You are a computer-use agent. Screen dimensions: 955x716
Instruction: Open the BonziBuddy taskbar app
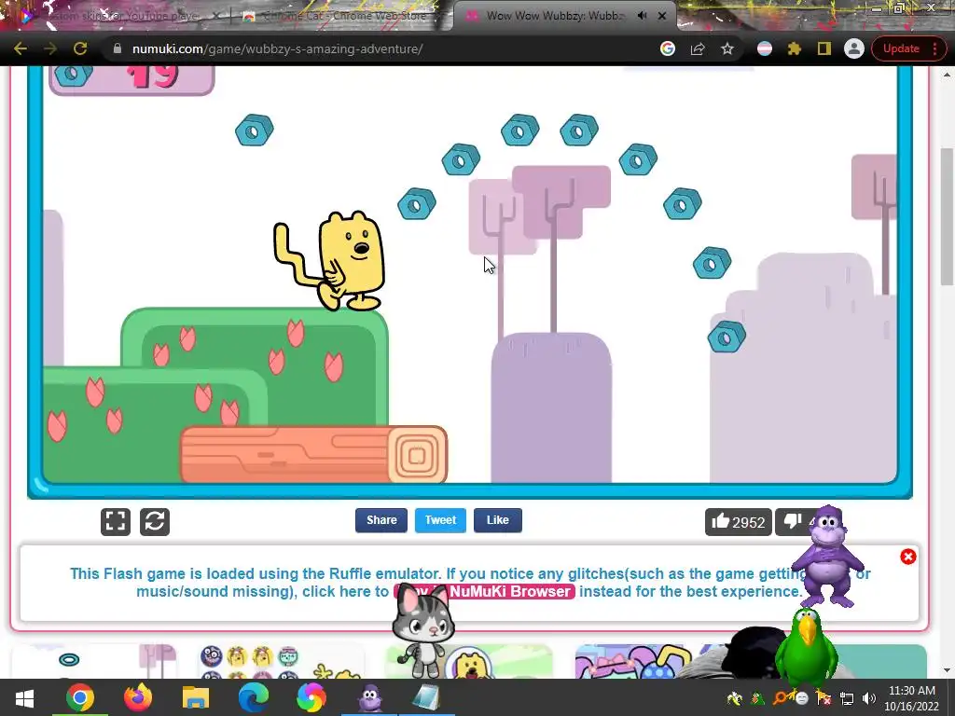pyautogui.click(x=369, y=697)
